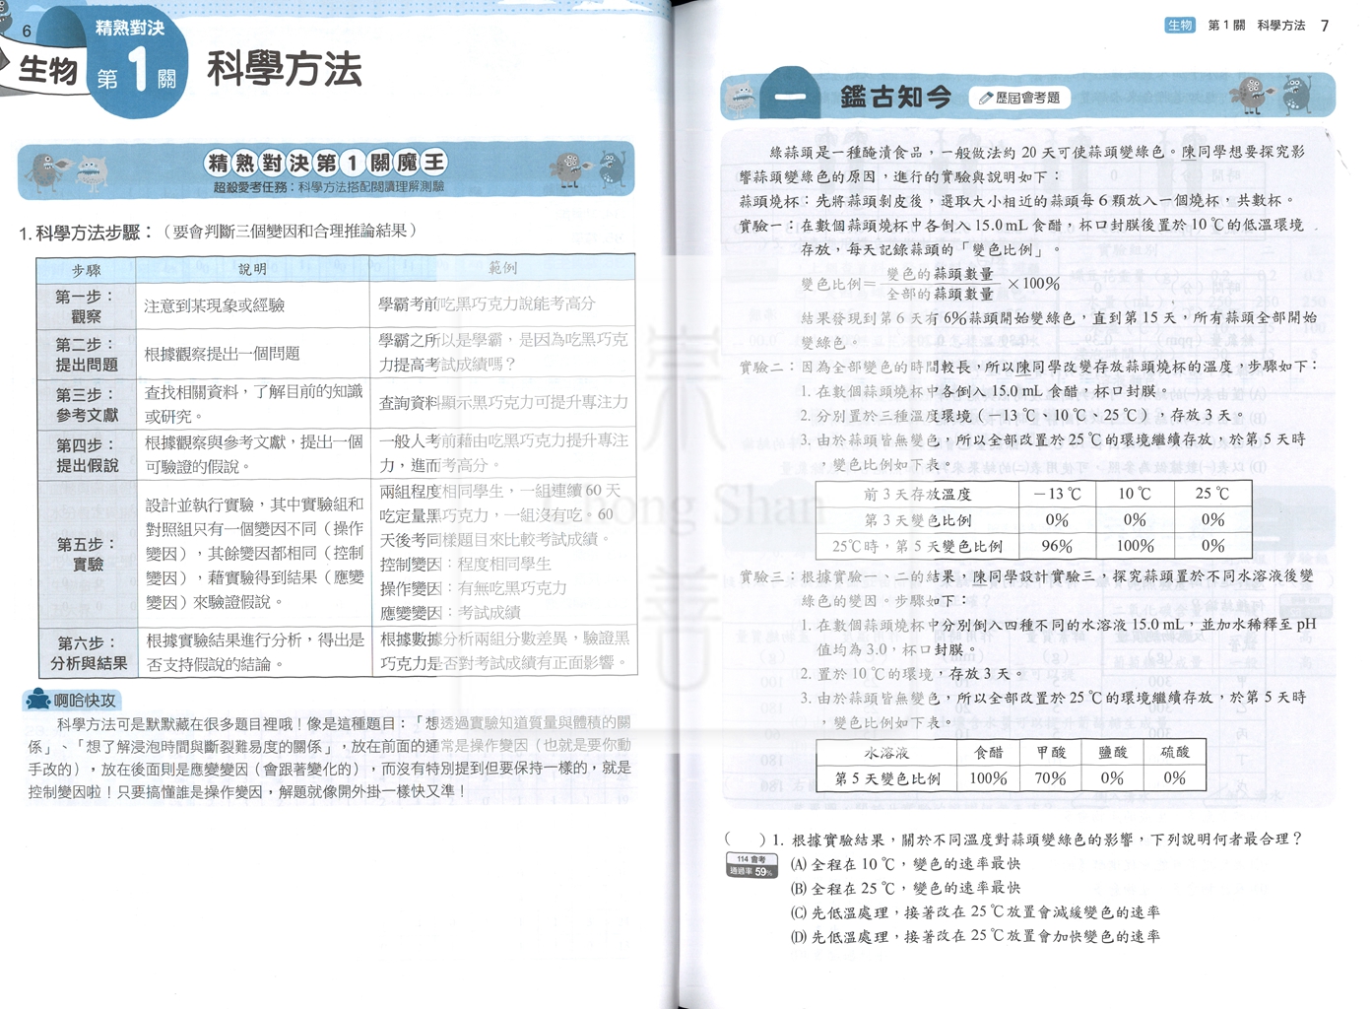Click the 第 5 天變色比例 label in solution table

tap(886, 778)
